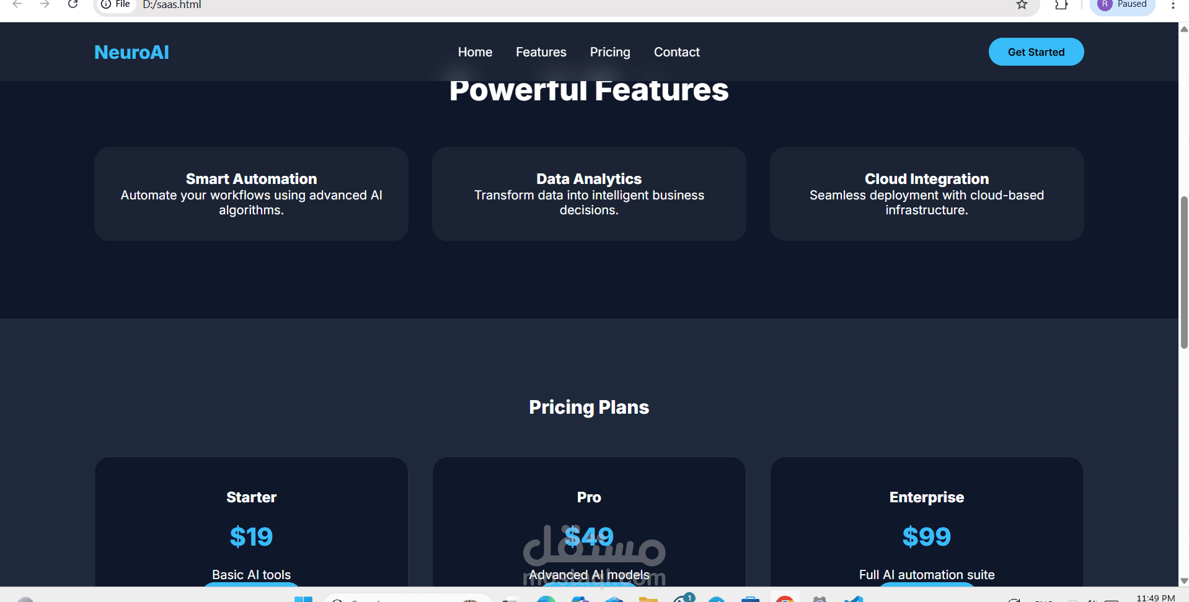Click the Starter plan title
Viewport: 1189px width, 602px height.
[x=251, y=497]
